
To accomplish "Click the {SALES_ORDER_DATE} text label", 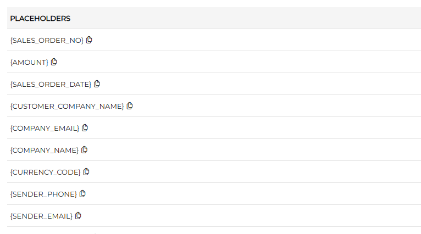I will pos(51,85).
